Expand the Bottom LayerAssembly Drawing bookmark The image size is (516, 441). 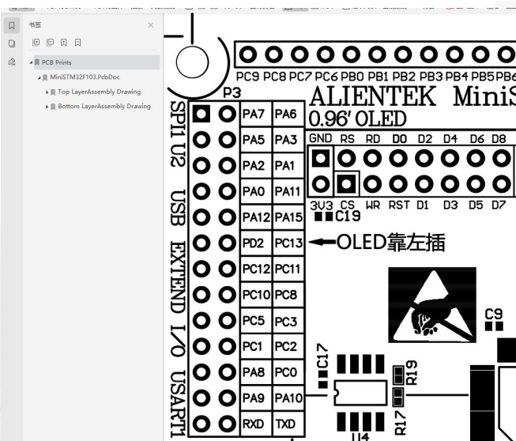(x=47, y=107)
